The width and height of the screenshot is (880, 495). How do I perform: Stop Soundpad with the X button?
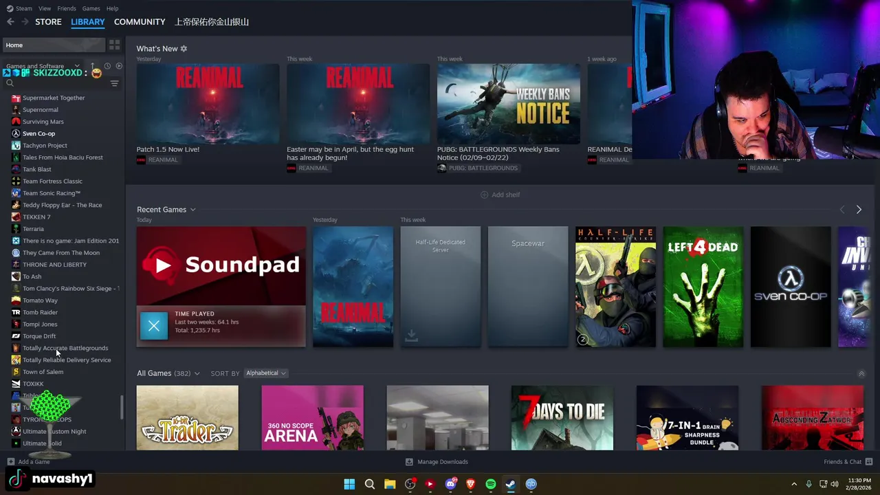tap(154, 325)
